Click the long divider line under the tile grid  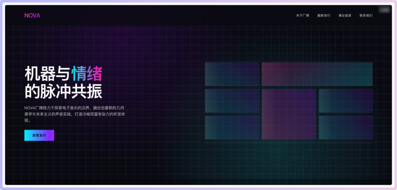click(260, 143)
